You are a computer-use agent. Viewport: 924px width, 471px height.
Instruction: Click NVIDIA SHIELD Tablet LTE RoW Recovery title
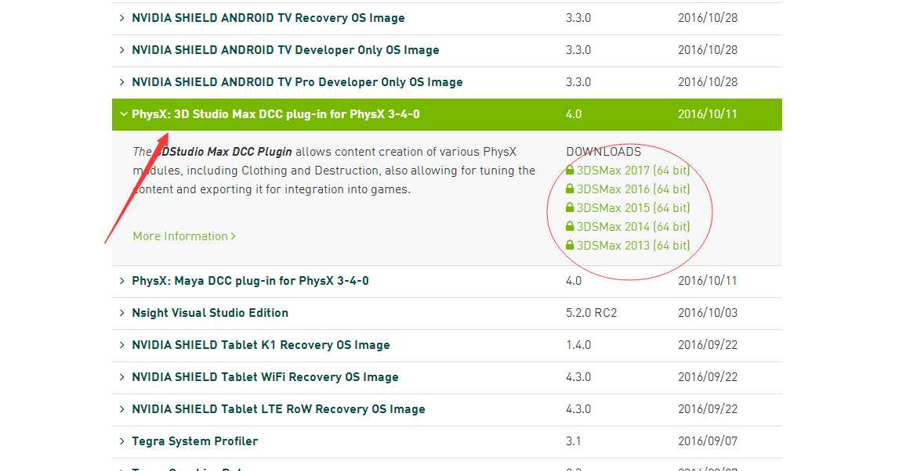(278, 409)
